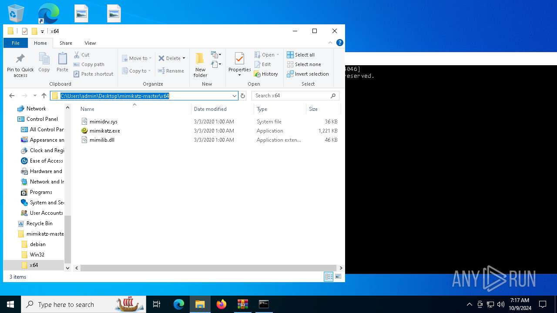Collapse the ribbon with chevron
The width and height of the screenshot is (557, 313).
(x=330, y=43)
